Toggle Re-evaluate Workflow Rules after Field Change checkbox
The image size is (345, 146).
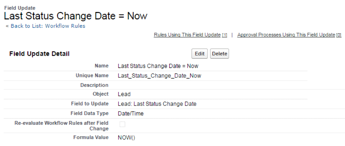[122, 124]
